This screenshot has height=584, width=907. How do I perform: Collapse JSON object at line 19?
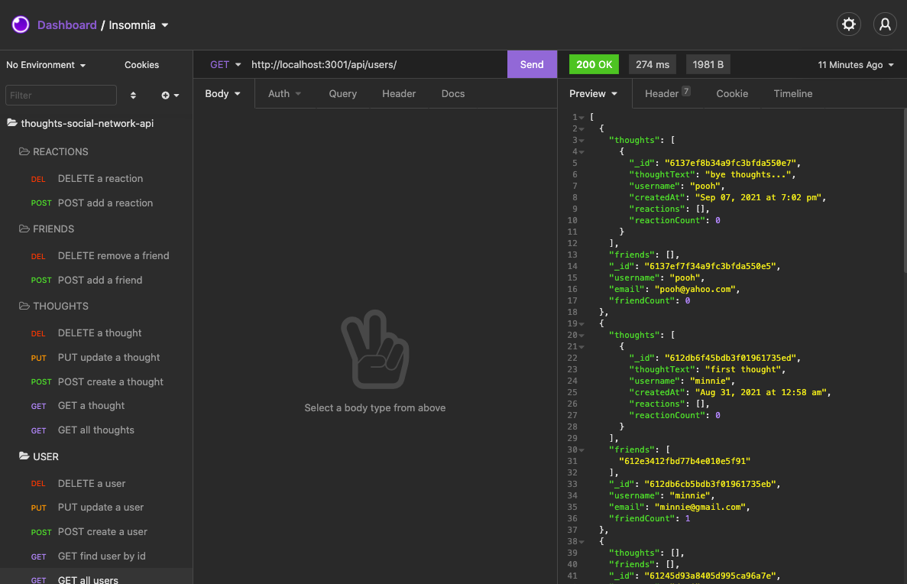[581, 324]
